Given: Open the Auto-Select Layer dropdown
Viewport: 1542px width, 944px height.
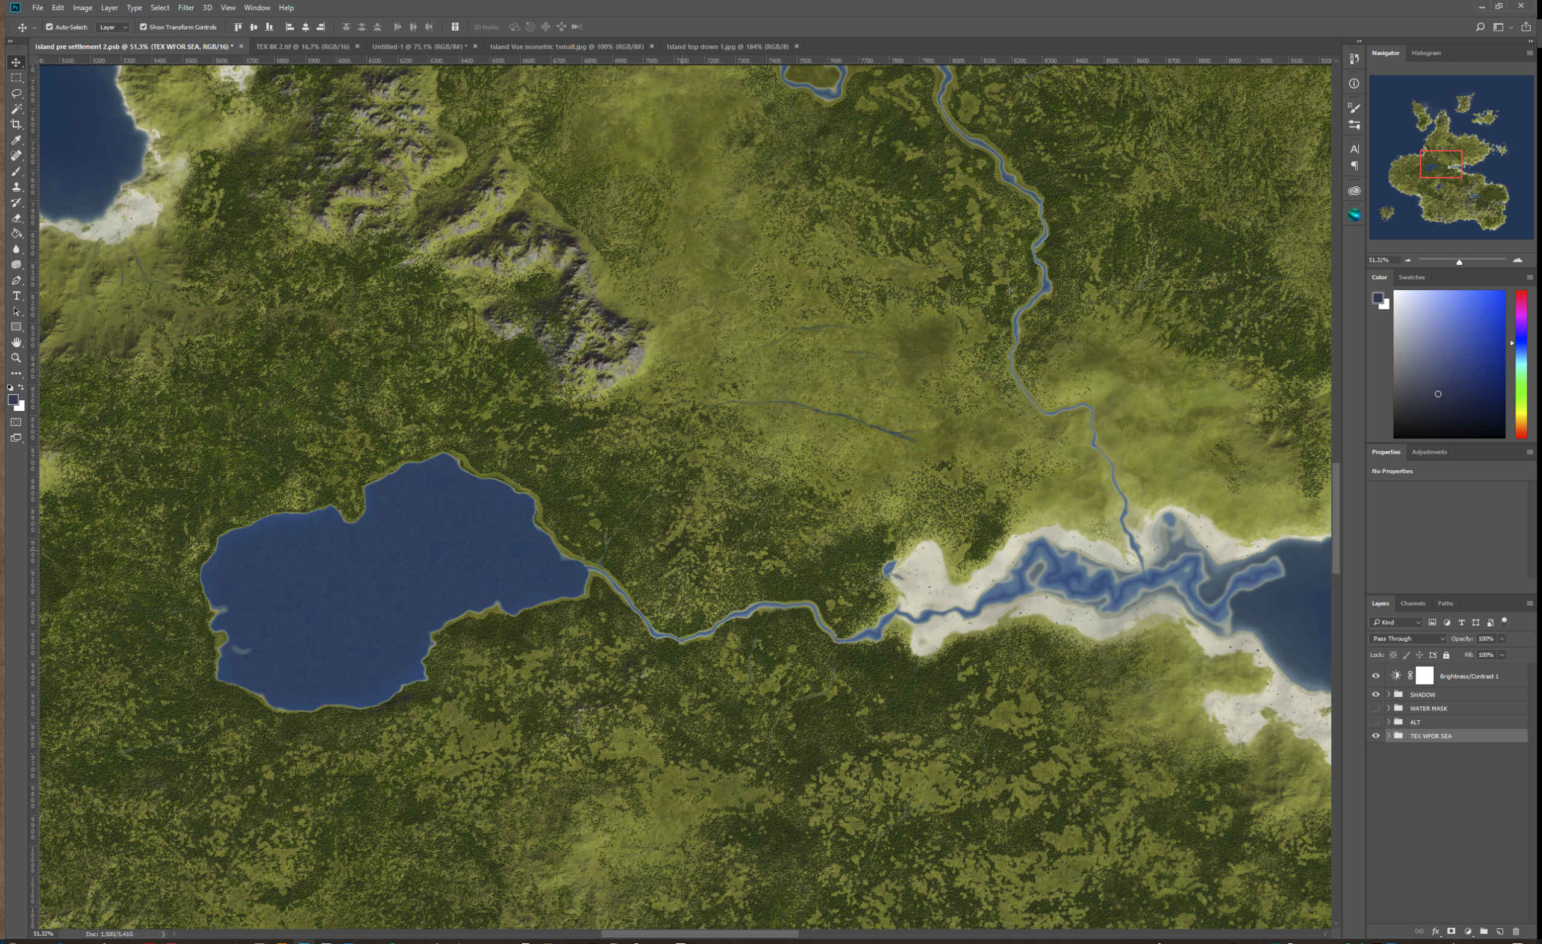Looking at the screenshot, I should tap(113, 27).
